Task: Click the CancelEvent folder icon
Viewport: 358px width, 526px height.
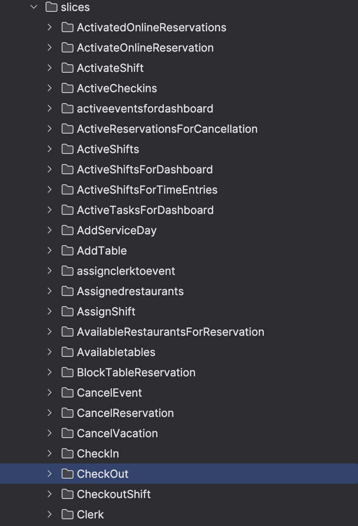Action: pos(68,392)
